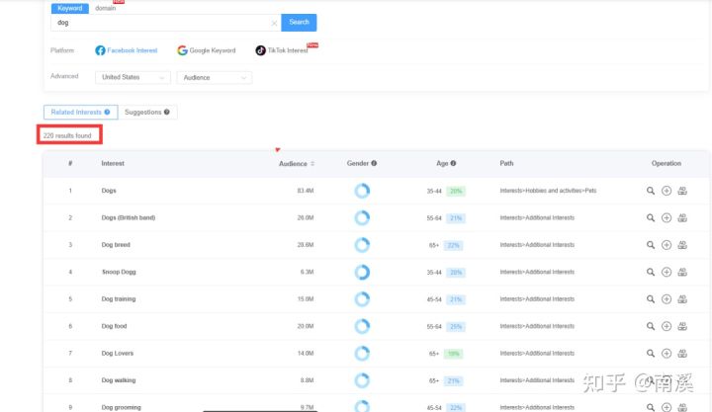Click the Path column header
This screenshot has height=412, width=712.
(x=506, y=163)
